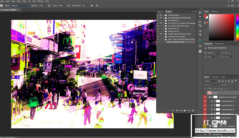
Task: Open the Filter menu
Action: (x=25, y=1)
